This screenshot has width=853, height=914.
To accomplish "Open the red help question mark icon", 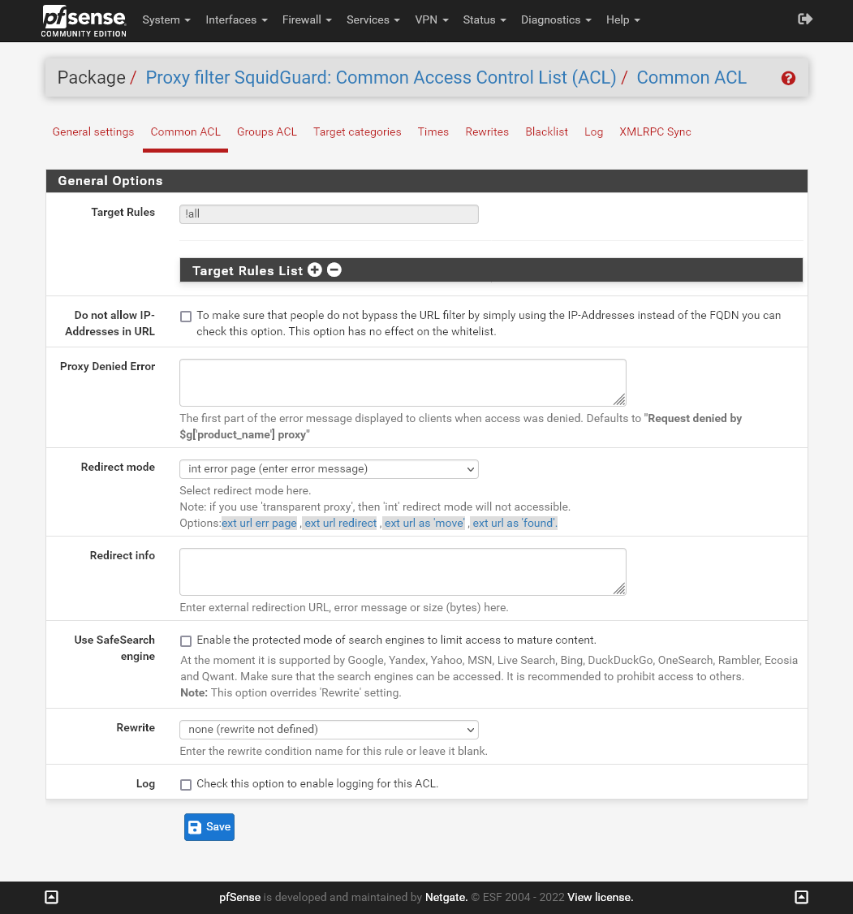I will tap(788, 78).
